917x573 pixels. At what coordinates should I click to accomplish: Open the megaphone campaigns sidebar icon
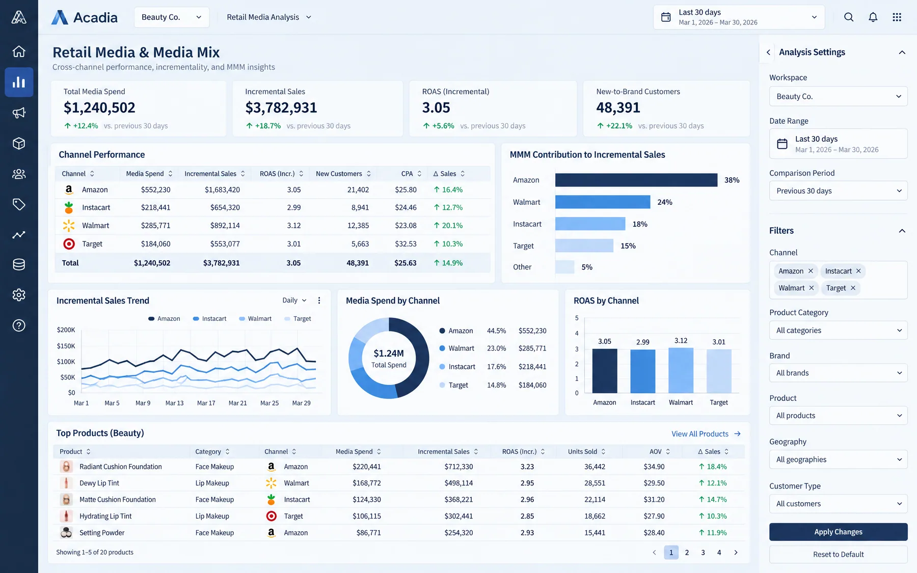tap(19, 113)
